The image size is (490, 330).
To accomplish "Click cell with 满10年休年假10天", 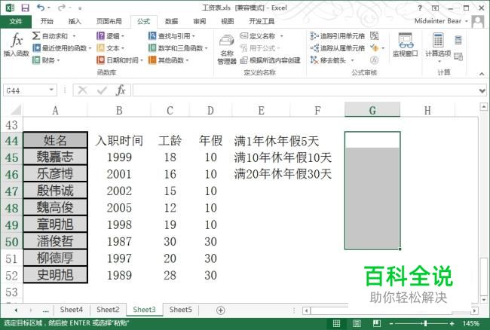I will [283, 157].
